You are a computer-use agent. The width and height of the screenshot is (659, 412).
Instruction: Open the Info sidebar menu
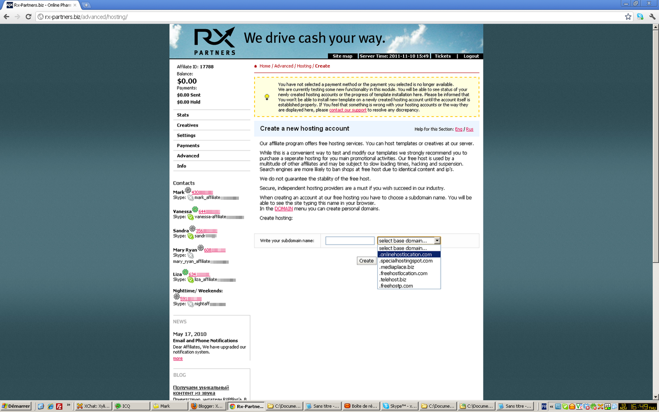pos(182,166)
